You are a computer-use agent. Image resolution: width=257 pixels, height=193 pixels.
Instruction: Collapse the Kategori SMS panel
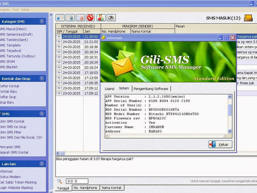click(x=42, y=21)
